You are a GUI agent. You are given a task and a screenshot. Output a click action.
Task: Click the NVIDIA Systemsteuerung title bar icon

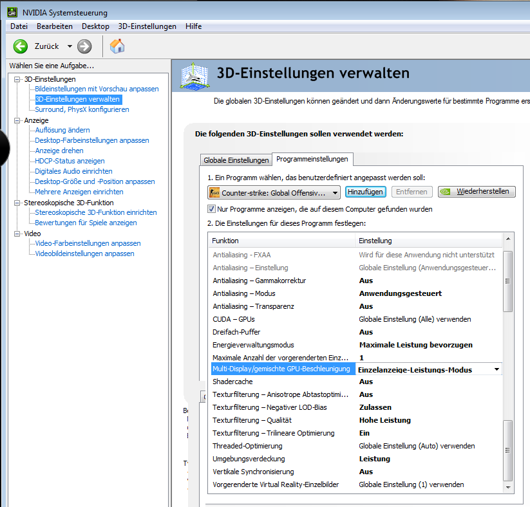[x=12, y=12]
